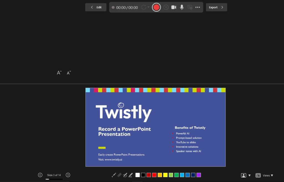The height and width of the screenshot is (182, 284).
Task: Click the retake recording circular arrow
Action: click(x=144, y=7)
